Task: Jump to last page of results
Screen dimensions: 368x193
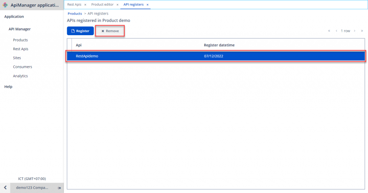Action: click(362, 31)
